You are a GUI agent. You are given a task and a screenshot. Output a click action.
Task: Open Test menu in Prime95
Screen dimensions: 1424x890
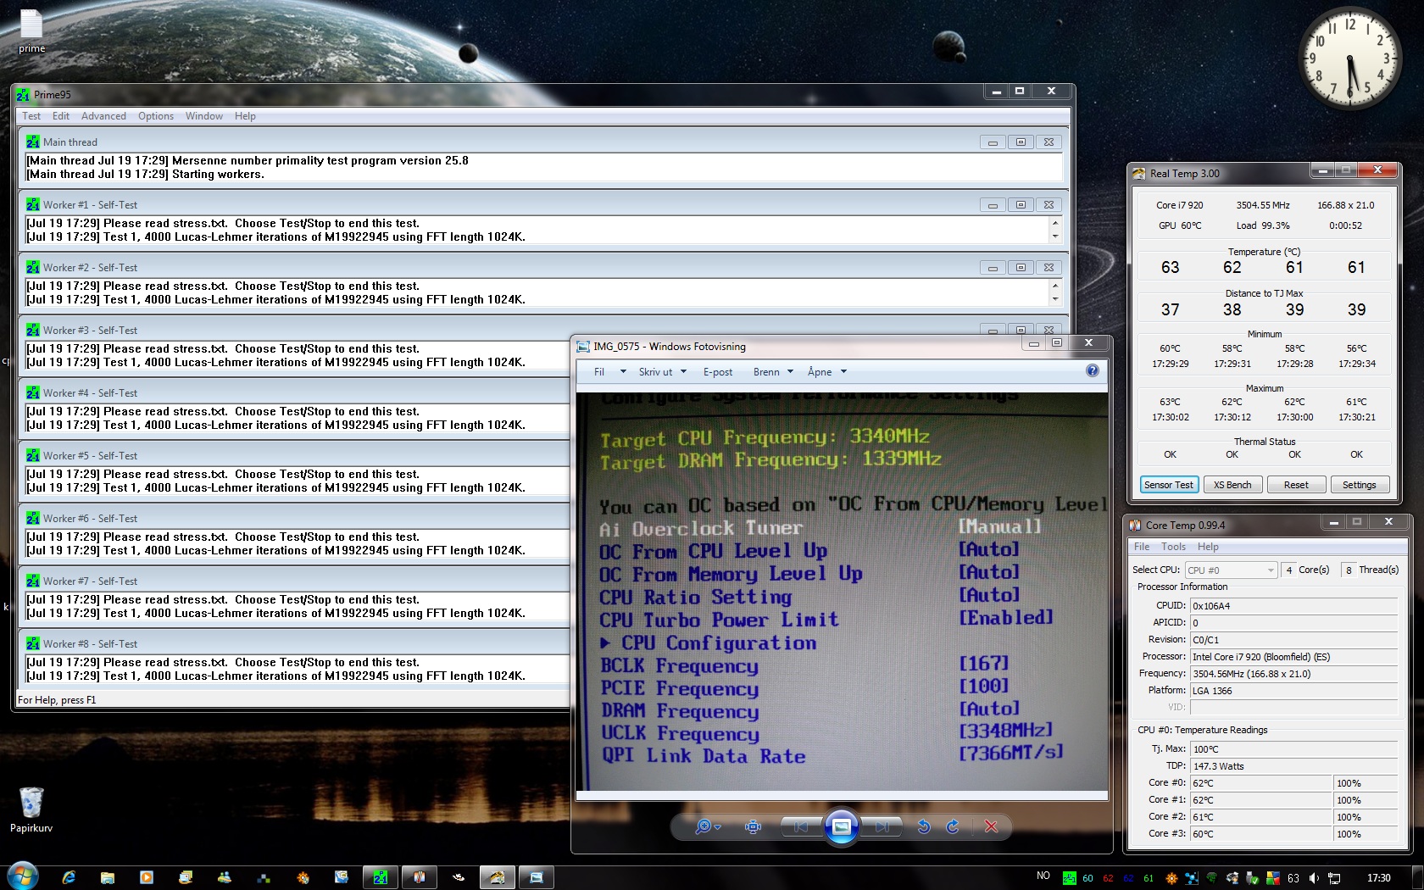point(31,116)
